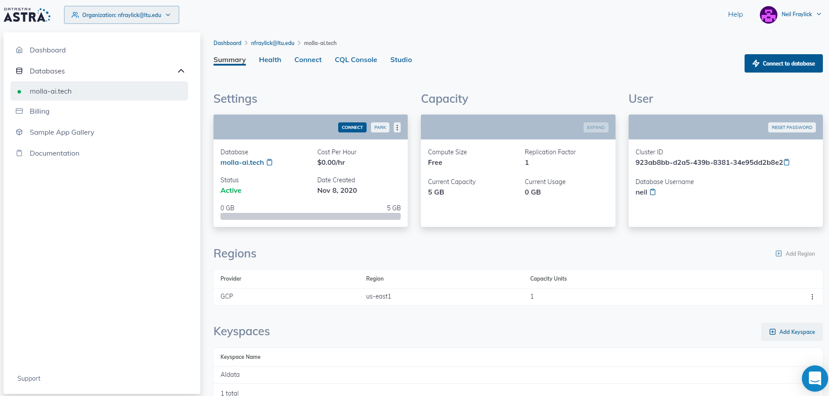Viewport: 829px width, 396px height.
Task: Click the Aldata keyspace row
Action: (518, 375)
